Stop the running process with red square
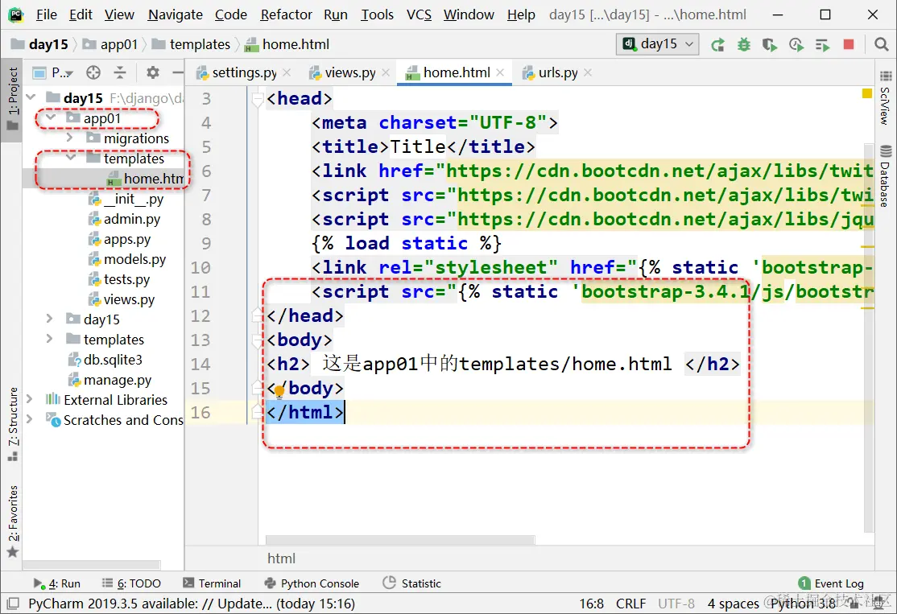The height and width of the screenshot is (614, 897). 849,44
